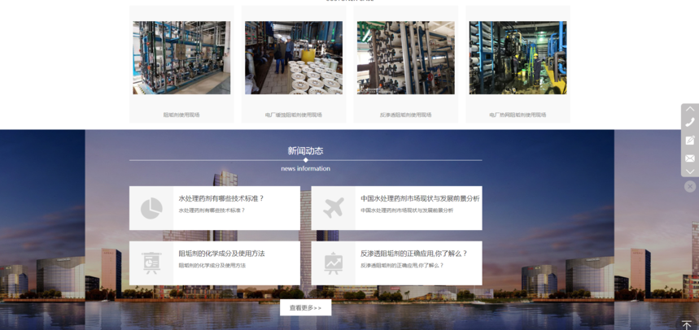This screenshot has height=330, width=699.
Task: Click the growth chart icon in news card
Action: (x=334, y=263)
